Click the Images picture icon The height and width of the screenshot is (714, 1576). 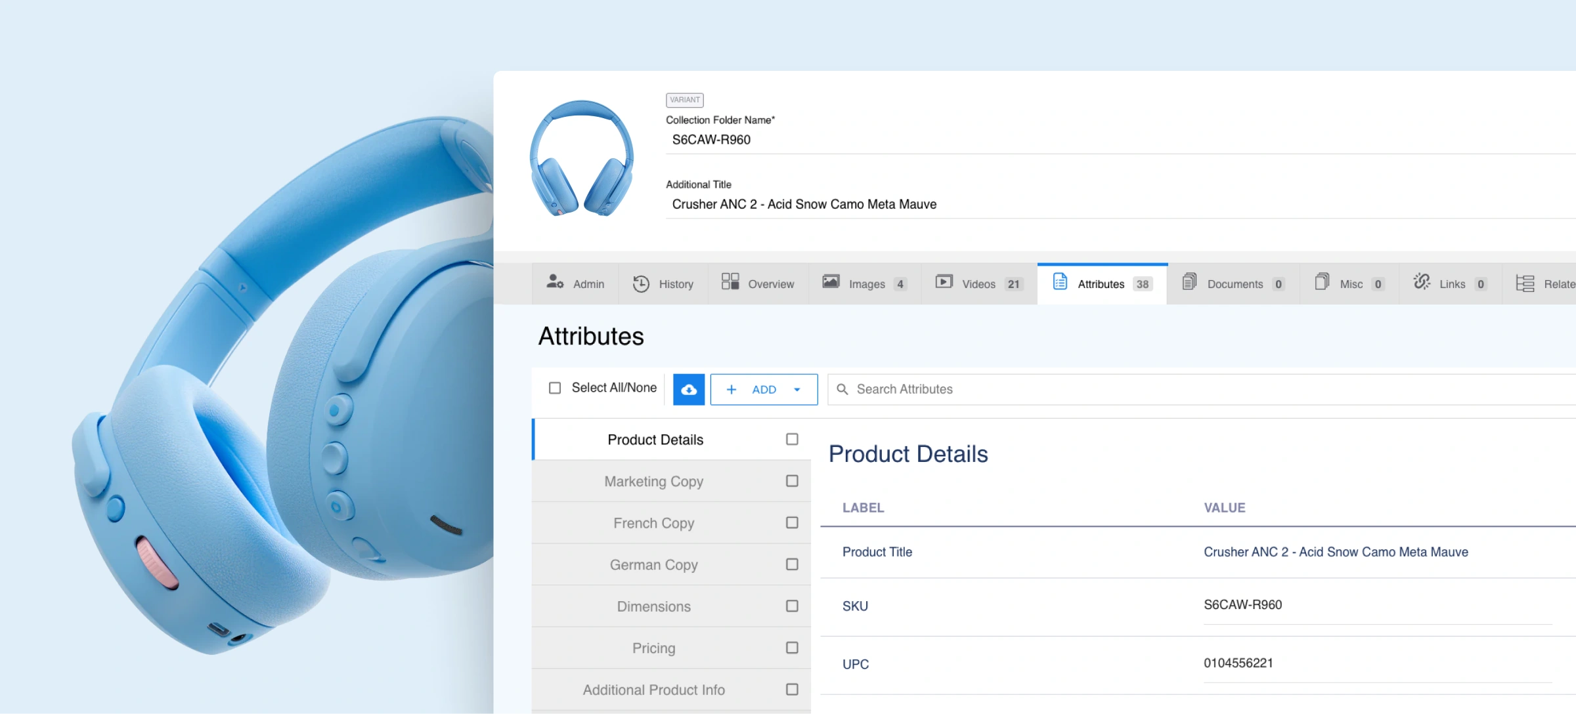click(x=831, y=282)
